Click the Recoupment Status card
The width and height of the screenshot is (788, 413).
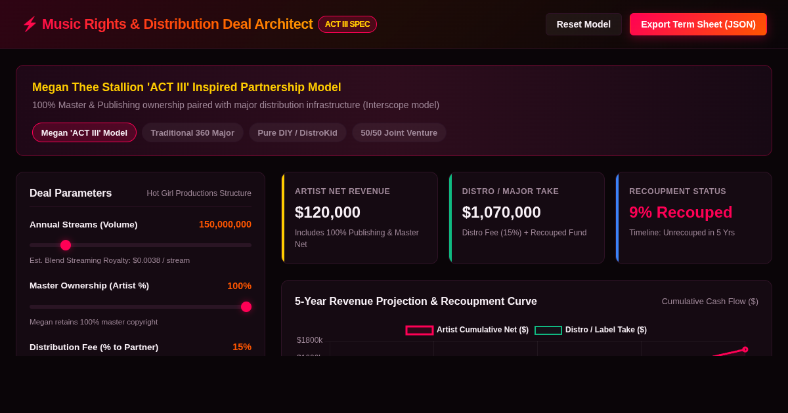click(x=693, y=218)
